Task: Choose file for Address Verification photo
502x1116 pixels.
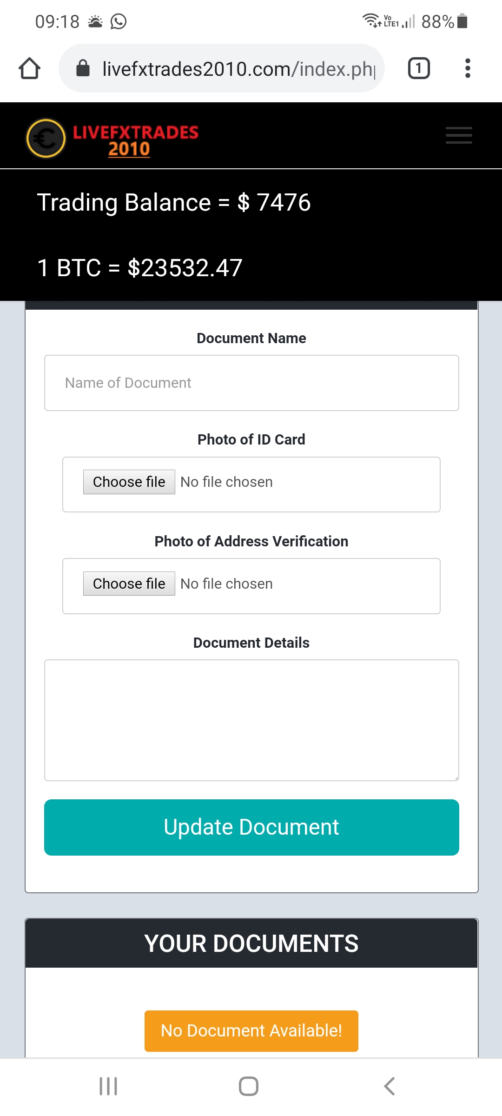Action: [x=129, y=584]
